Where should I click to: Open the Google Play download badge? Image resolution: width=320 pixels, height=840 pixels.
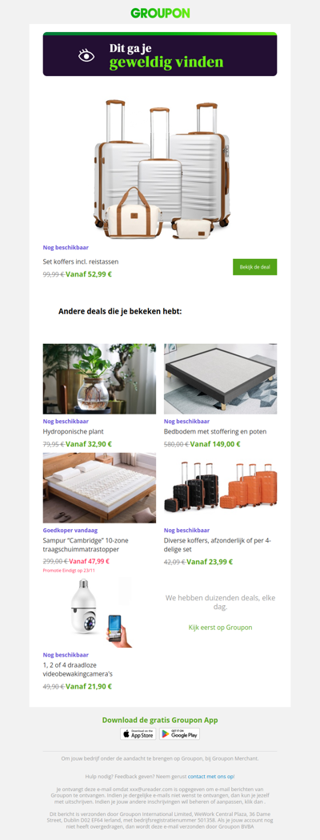[x=180, y=734]
